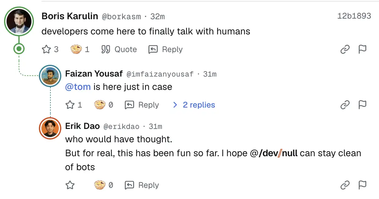This screenshot has height=199, width=379.
Task: Flag Erik Dao's comment
Action: tap(363, 185)
